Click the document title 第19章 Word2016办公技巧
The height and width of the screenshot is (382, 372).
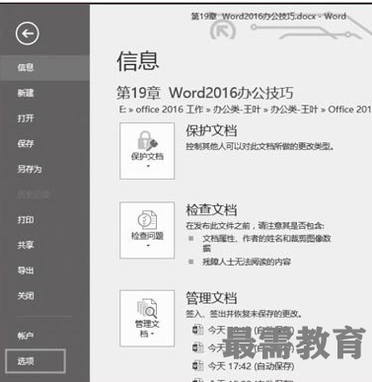[204, 93]
